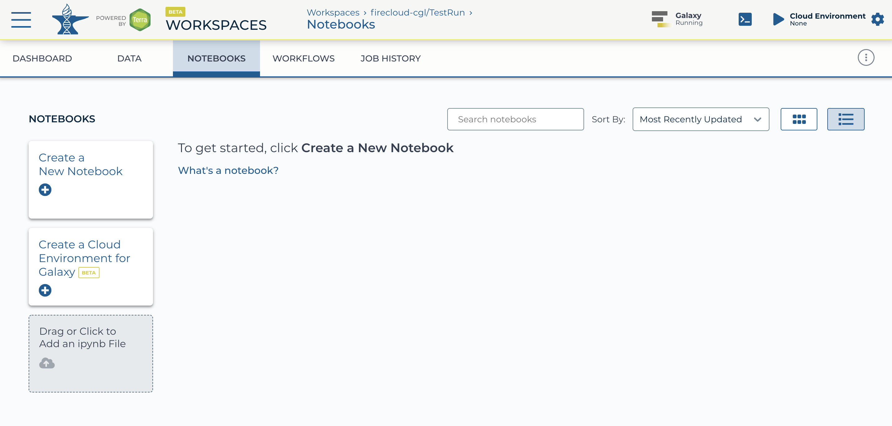Click firecloud-cgl/TestRun breadcrumb link

pos(418,12)
